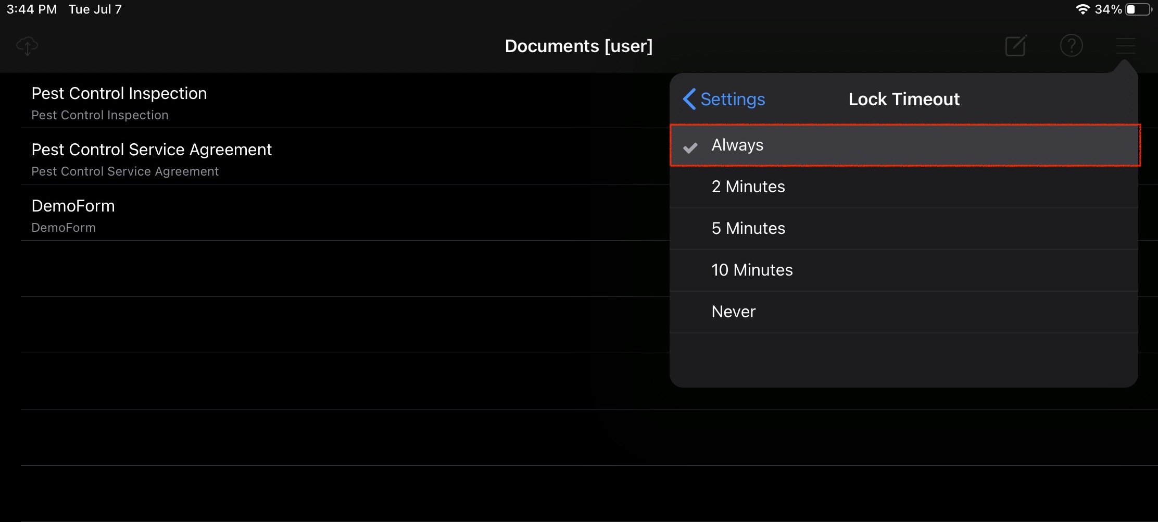The width and height of the screenshot is (1158, 522).
Task: Open help via the question mark icon
Action: [1071, 46]
